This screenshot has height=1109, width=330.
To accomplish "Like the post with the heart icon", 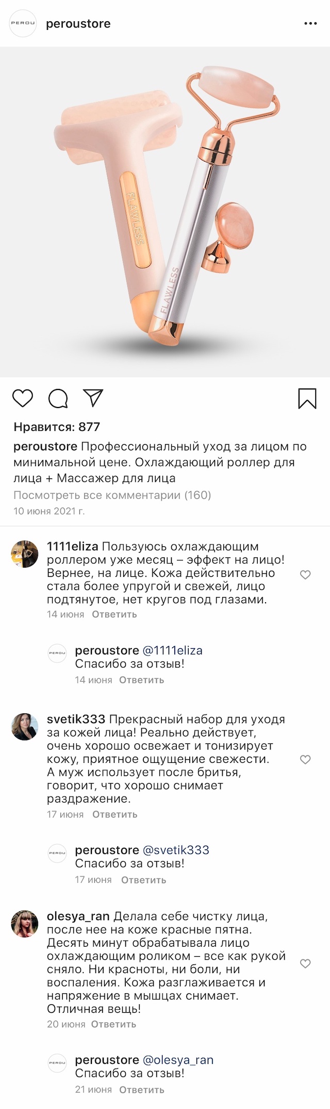I will click(23, 398).
